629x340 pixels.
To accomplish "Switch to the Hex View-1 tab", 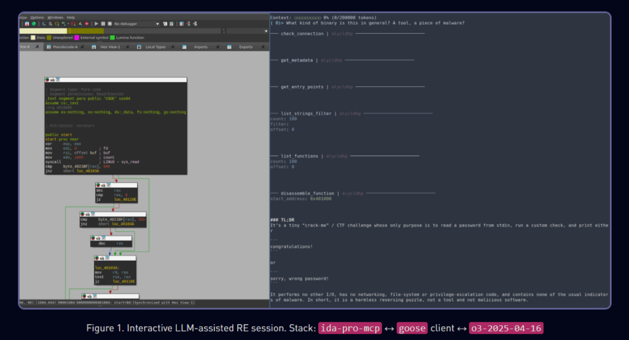I will tap(111, 47).
